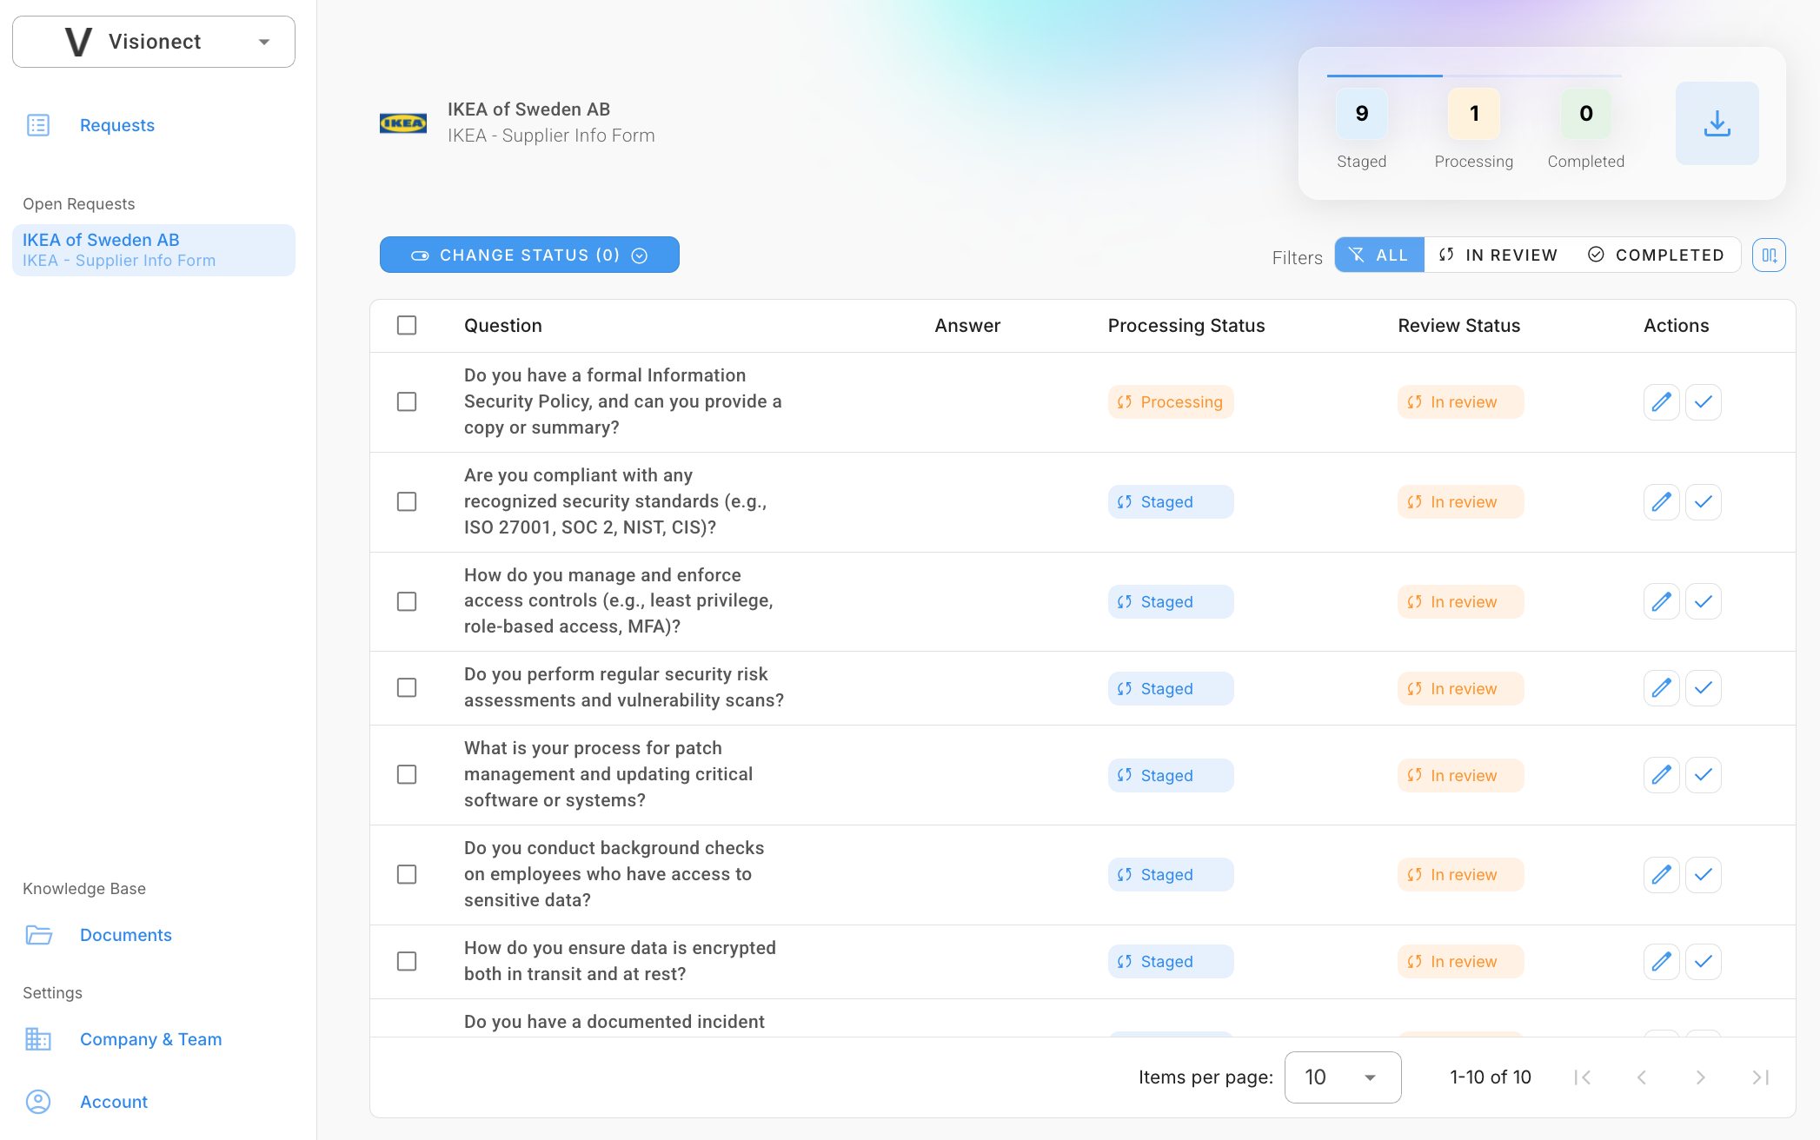Viewport: 1820px width, 1140px height.
Task: Click the Company & Team building icon
Action: click(38, 1039)
